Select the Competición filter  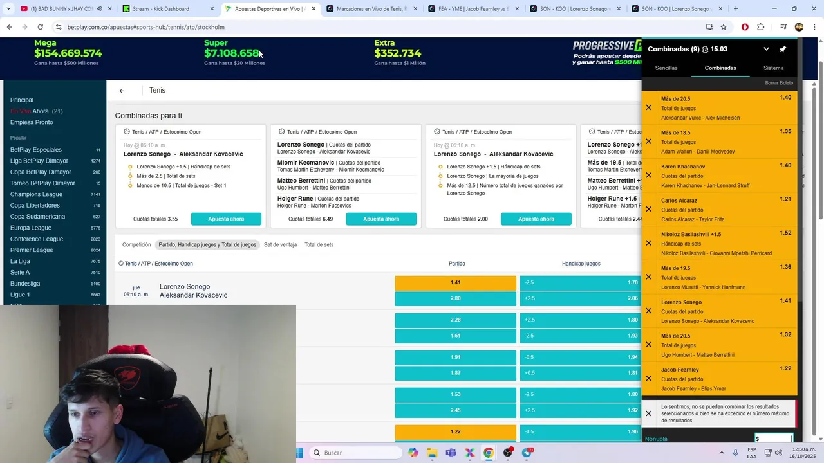136,245
